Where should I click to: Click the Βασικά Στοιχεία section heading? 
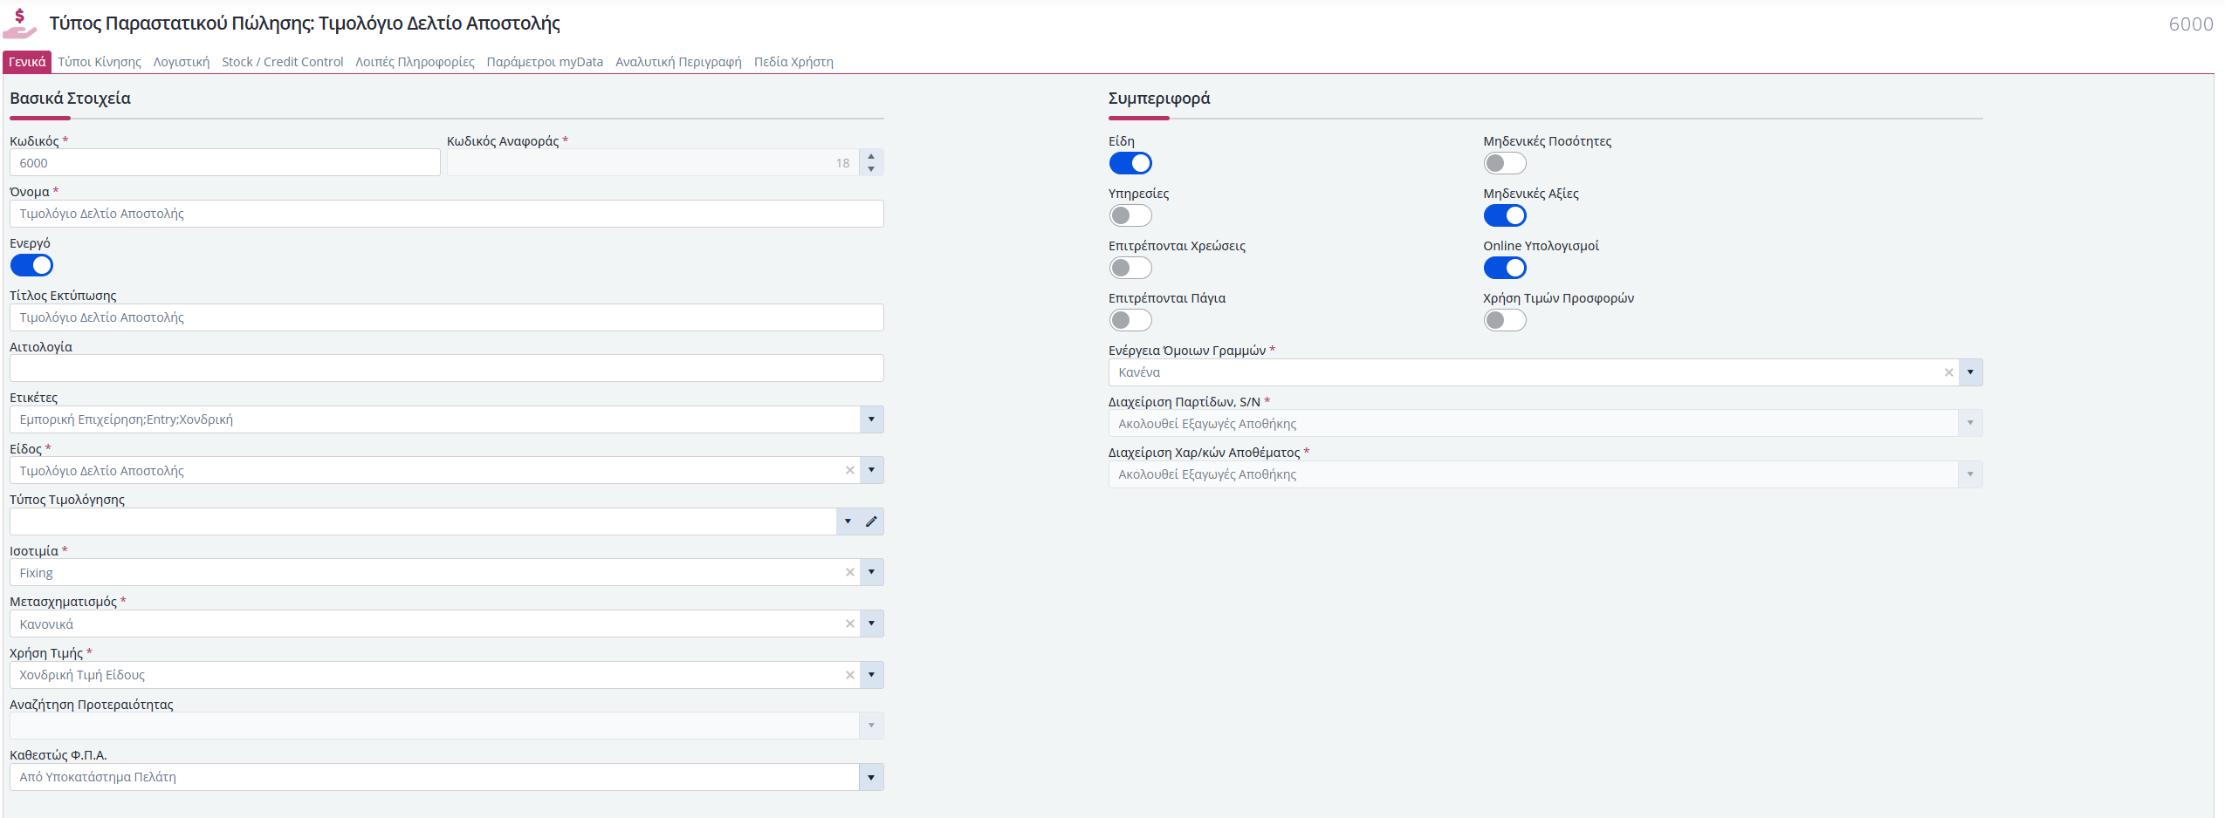[x=70, y=99]
